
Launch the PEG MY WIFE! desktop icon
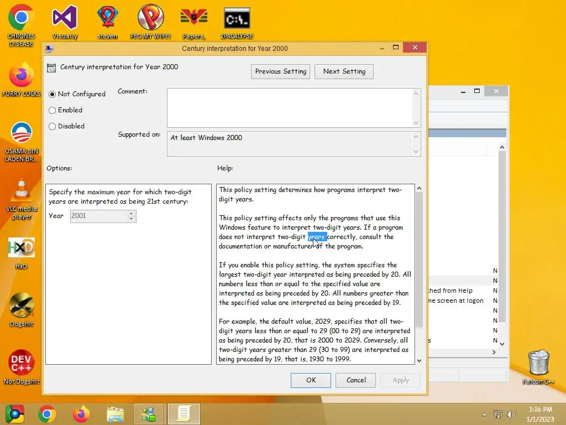(150, 22)
